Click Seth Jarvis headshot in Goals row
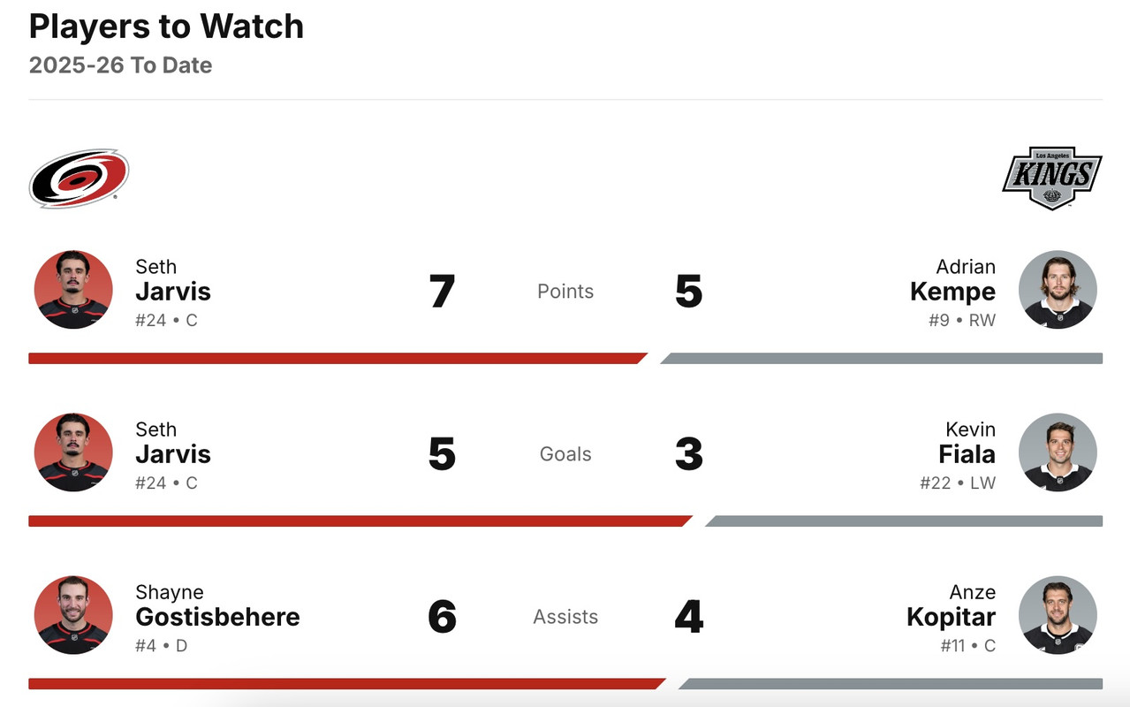 click(x=73, y=452)
